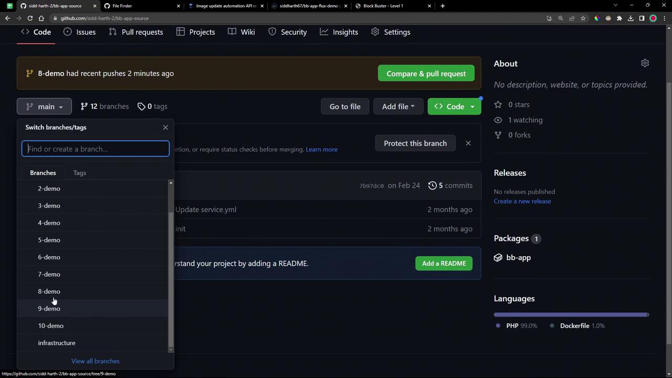
Task: Open the Chrome three-dot menu
Action: 664,18
